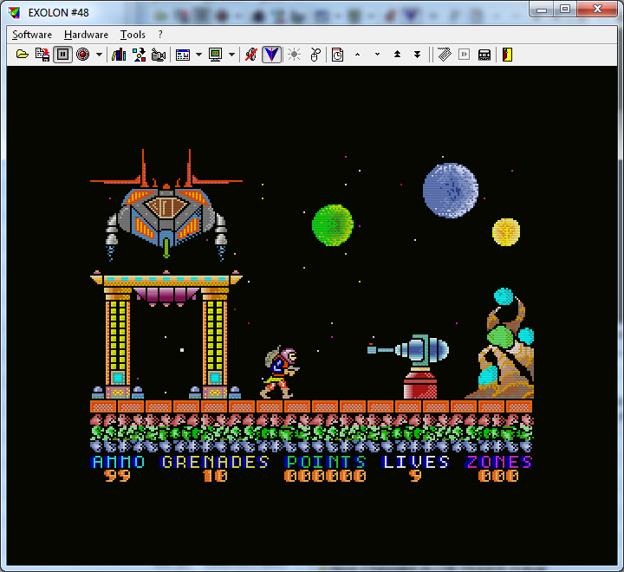Click the video camera recording icon
The width and height of the screenshot is (624, 572).
pos(159,55)
